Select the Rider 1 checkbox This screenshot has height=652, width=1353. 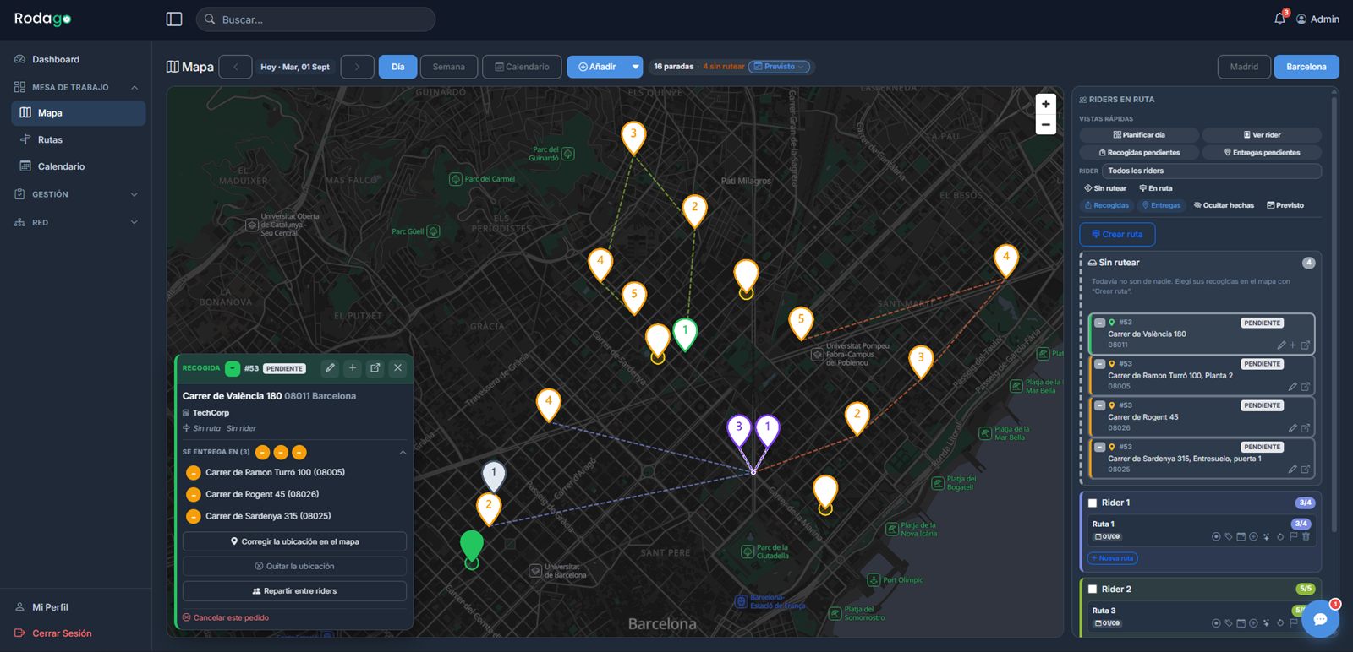point(1093,503)
